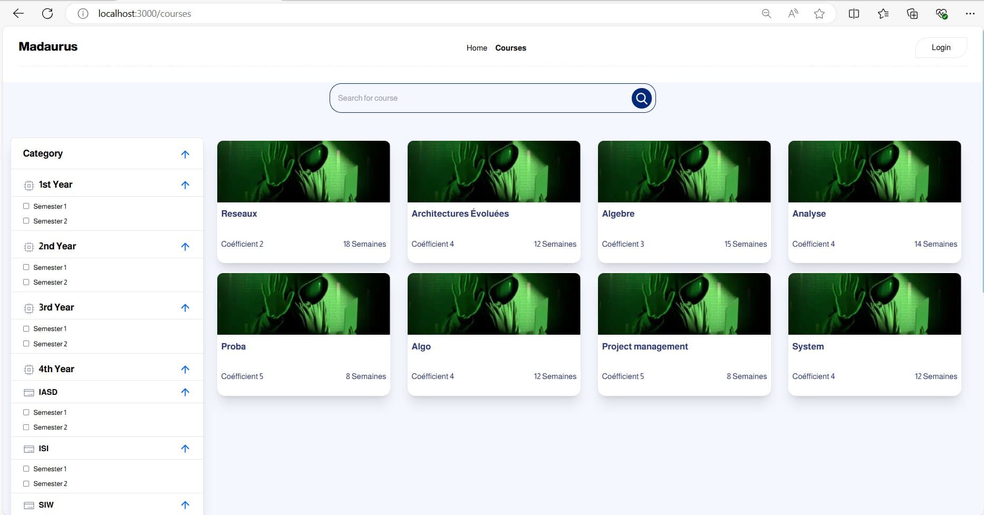Click the card icon next to IASD

click(28, 392)
